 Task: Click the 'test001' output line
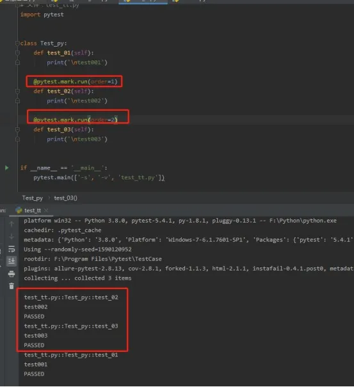[36, 365]
